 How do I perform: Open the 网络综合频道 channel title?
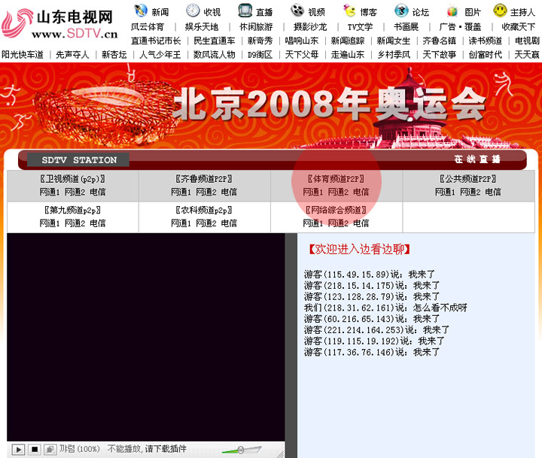point(336,210)
